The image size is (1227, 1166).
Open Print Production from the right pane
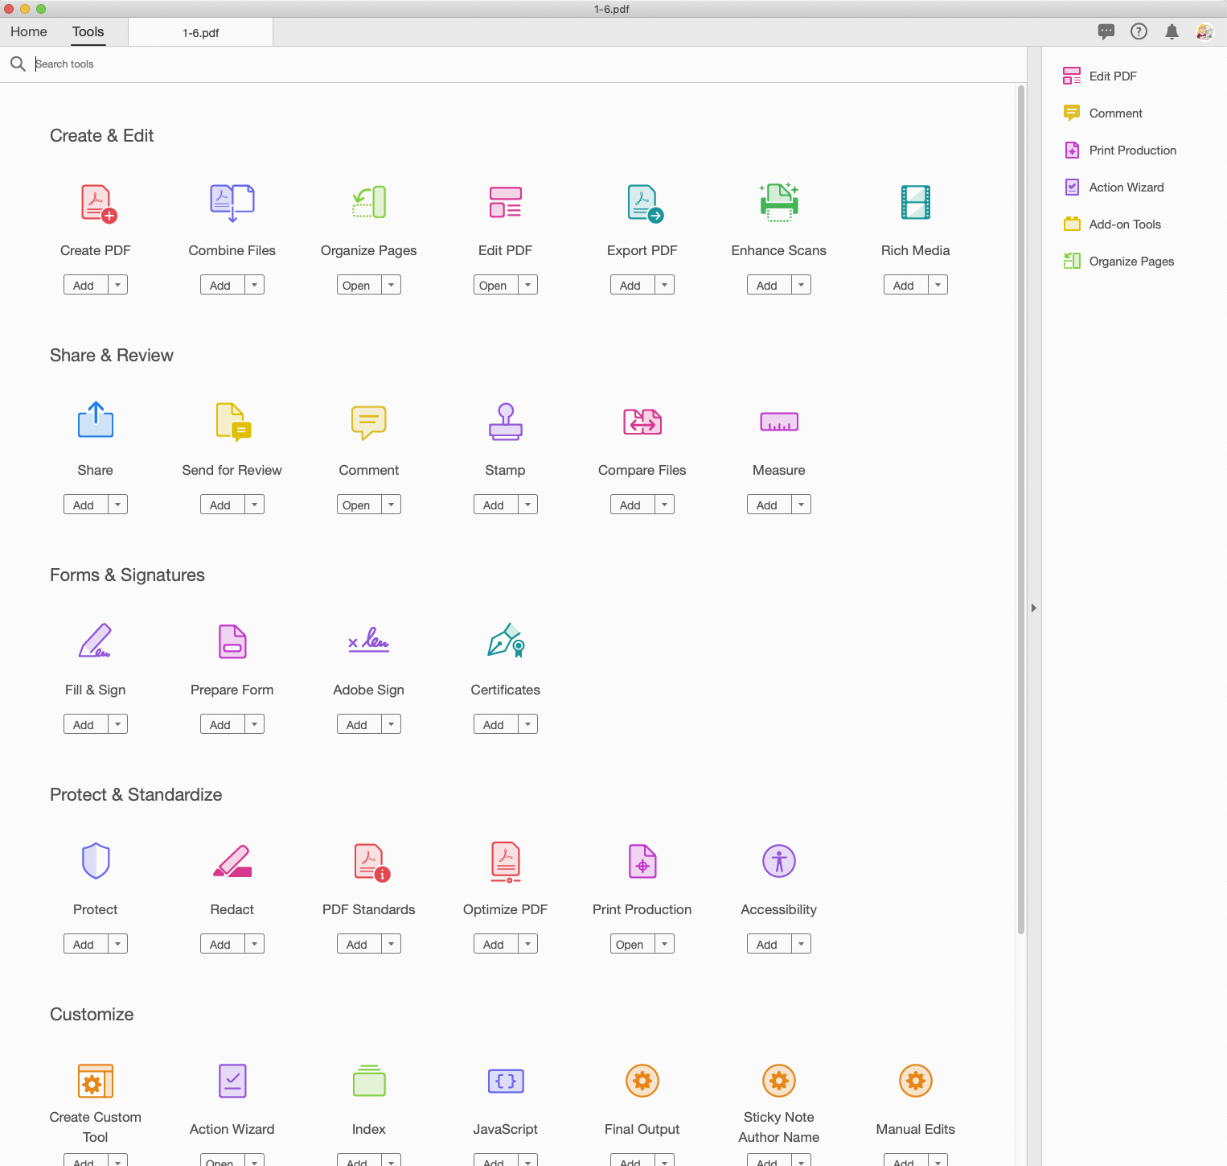(1119, 150)
